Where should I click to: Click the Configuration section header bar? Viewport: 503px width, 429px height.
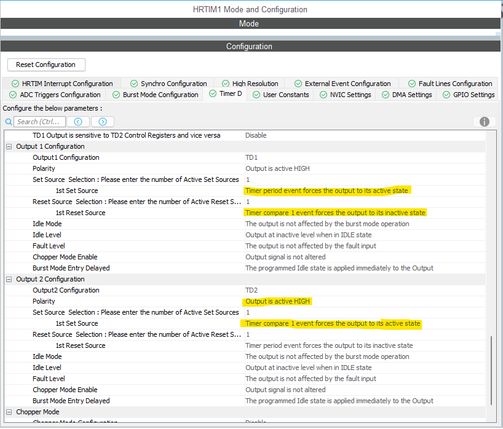click(250, 46)
